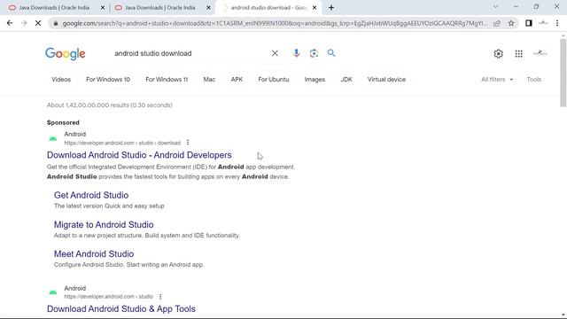Open a new tab with the plus button

(x=331, y=7)
